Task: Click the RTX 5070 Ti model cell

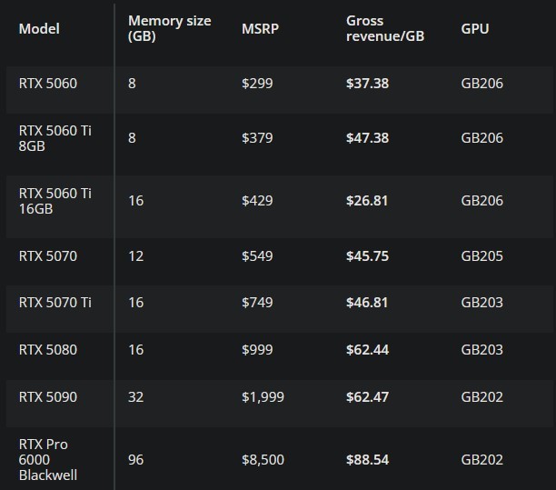Action: click(x=55, y=302)
